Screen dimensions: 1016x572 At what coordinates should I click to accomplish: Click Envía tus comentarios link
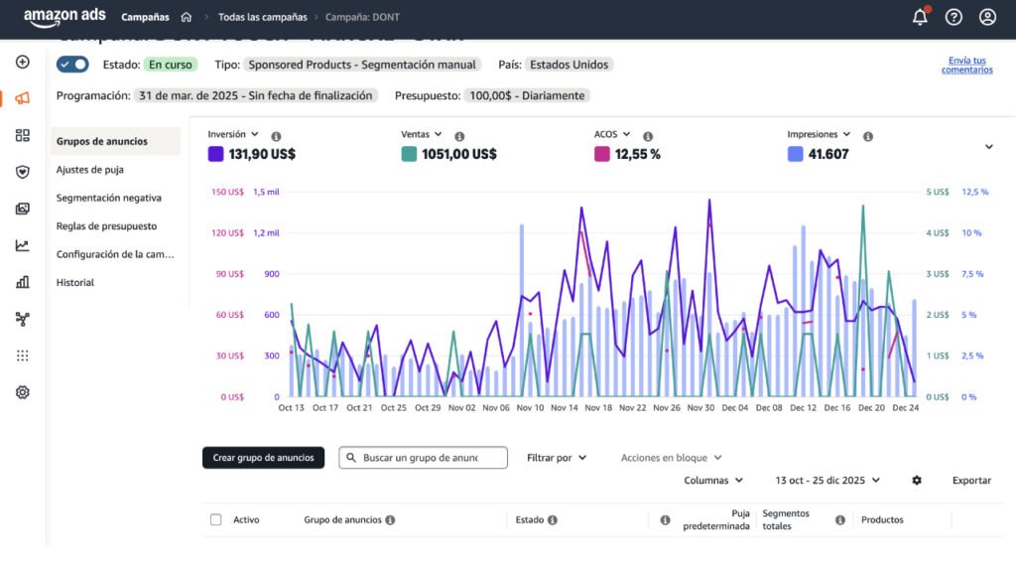pos(966,65)
